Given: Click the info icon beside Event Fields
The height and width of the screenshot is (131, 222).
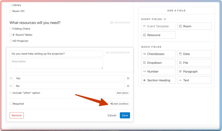Looking at the screenshot, I should coord(165,19).
